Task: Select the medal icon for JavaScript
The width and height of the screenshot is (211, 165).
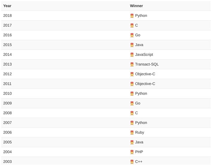Action: (132, 55)
